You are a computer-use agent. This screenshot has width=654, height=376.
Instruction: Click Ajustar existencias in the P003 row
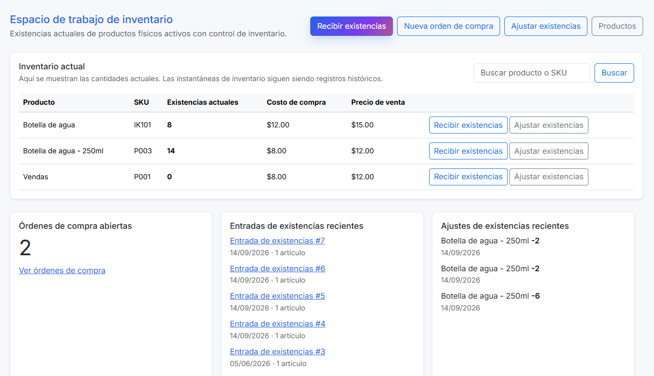click(549, 151)
